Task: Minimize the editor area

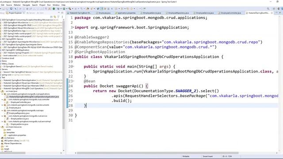Action: (x=276, y=13)
